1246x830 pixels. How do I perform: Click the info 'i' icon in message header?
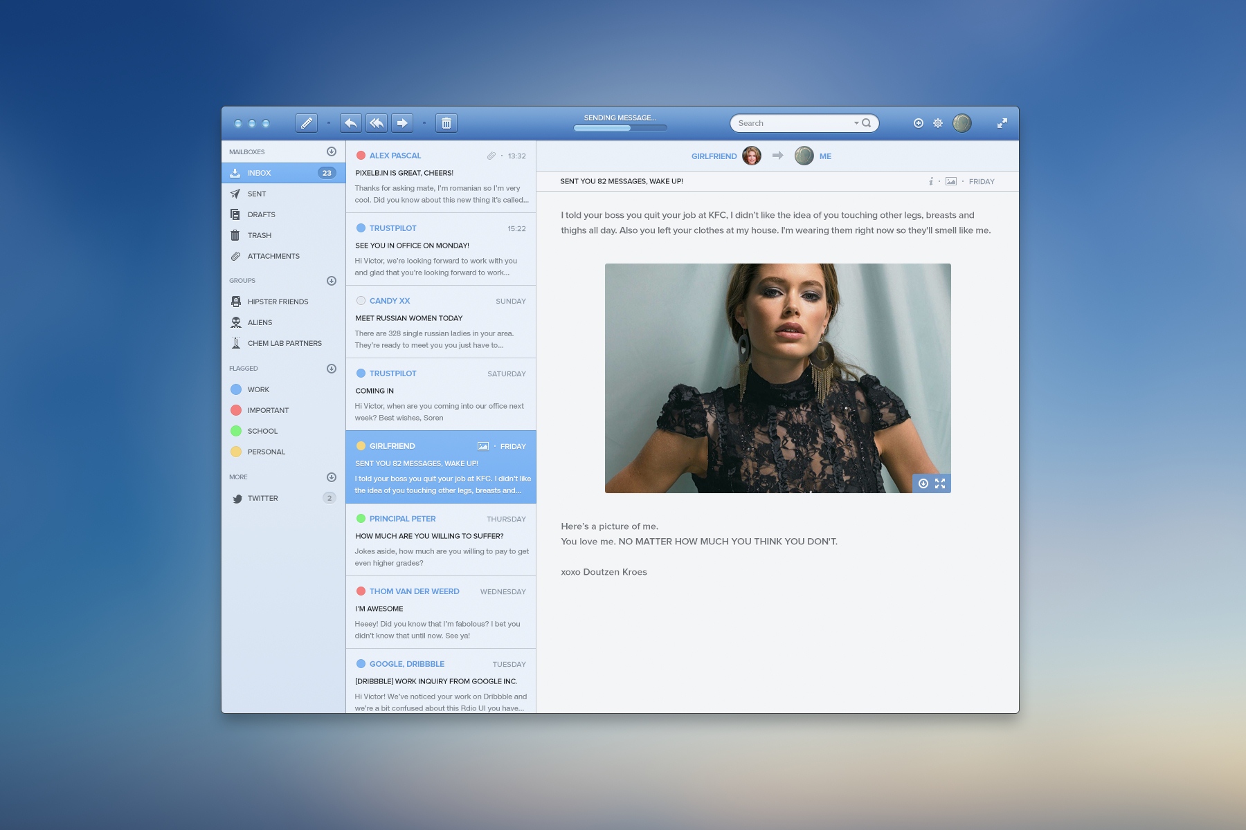(x=931, y=181)
